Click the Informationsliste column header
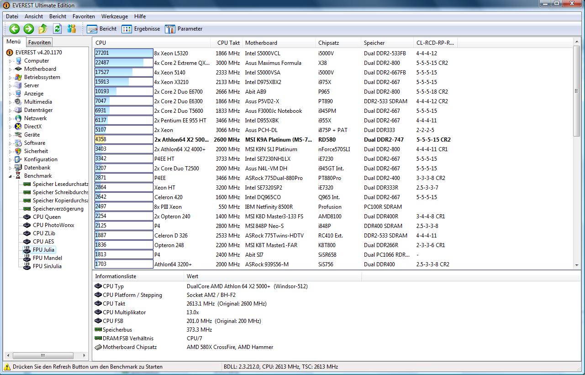The width and height of the screenshot is (585, 375). (138, 276)
